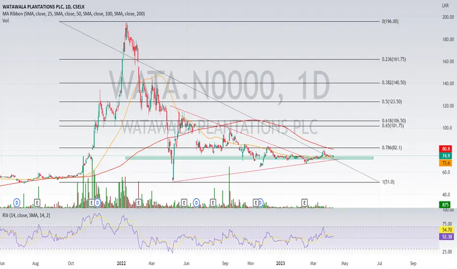Click the earnings marker directly left of the December 2021 dividend marker
This screenshot has width=457, height=269.
(92, 202)
